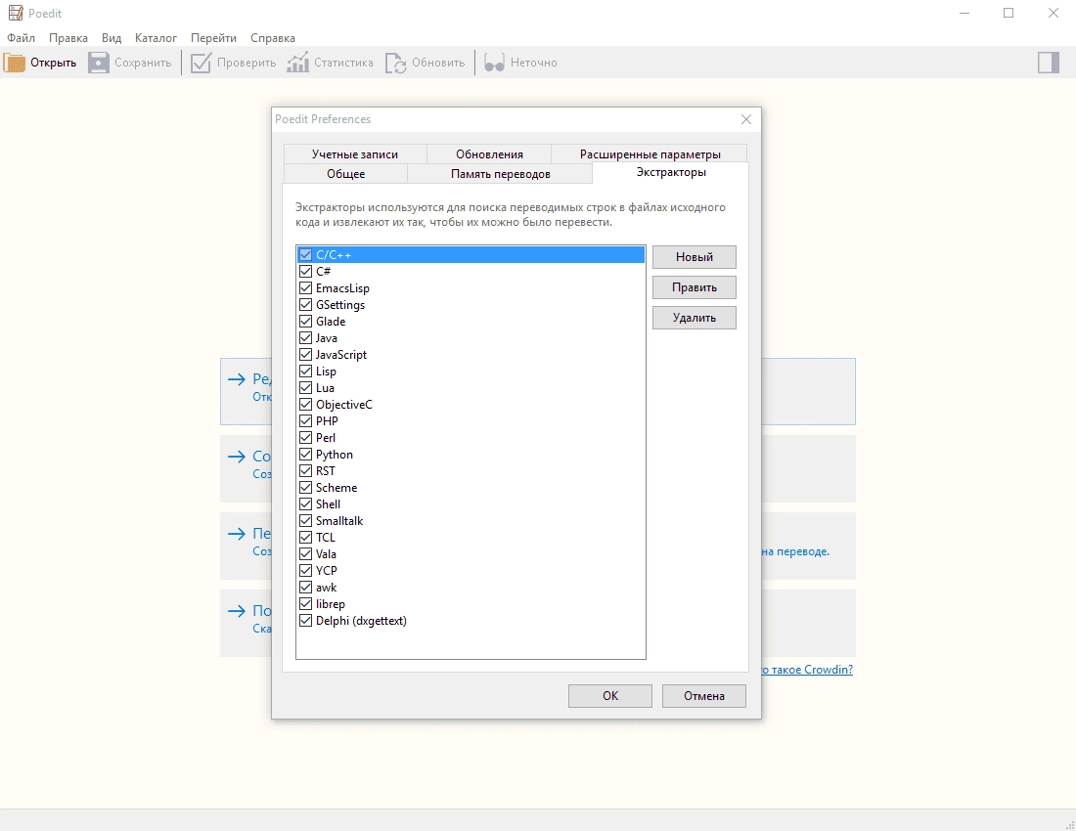
Task: Uncheck the Delphi (dxgettext) checkbox
Action: click(x=305, y=621)
